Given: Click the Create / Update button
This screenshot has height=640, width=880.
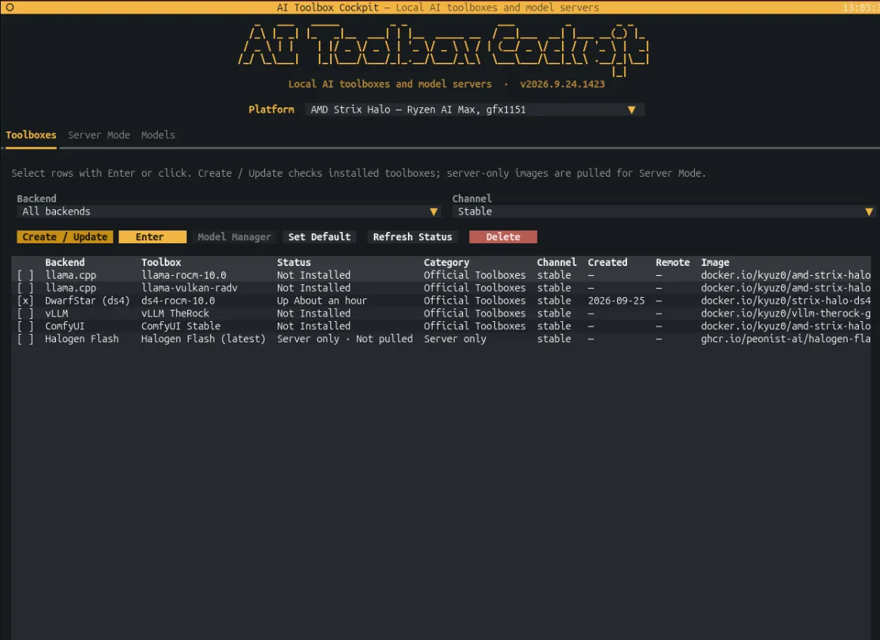Looking at the screenshot, I should (65, 237).
